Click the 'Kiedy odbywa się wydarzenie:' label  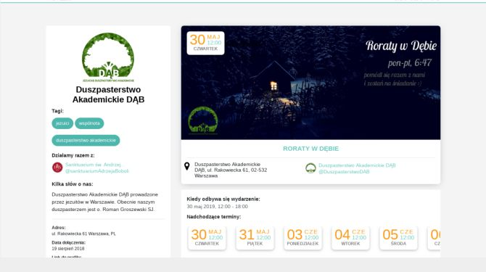[223, 199]
